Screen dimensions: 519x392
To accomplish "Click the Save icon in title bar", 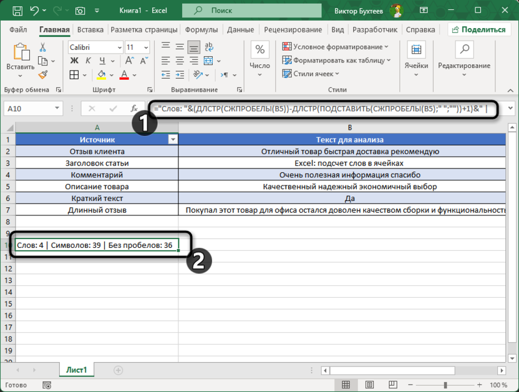I will [x=17, y=11].
